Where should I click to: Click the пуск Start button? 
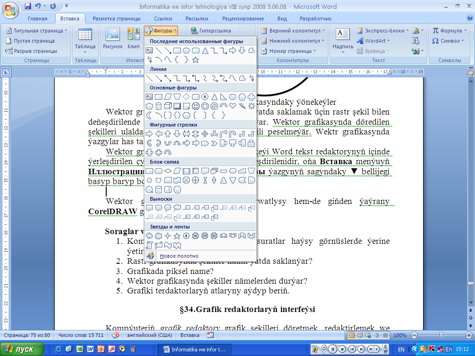[x=21, y=349]
